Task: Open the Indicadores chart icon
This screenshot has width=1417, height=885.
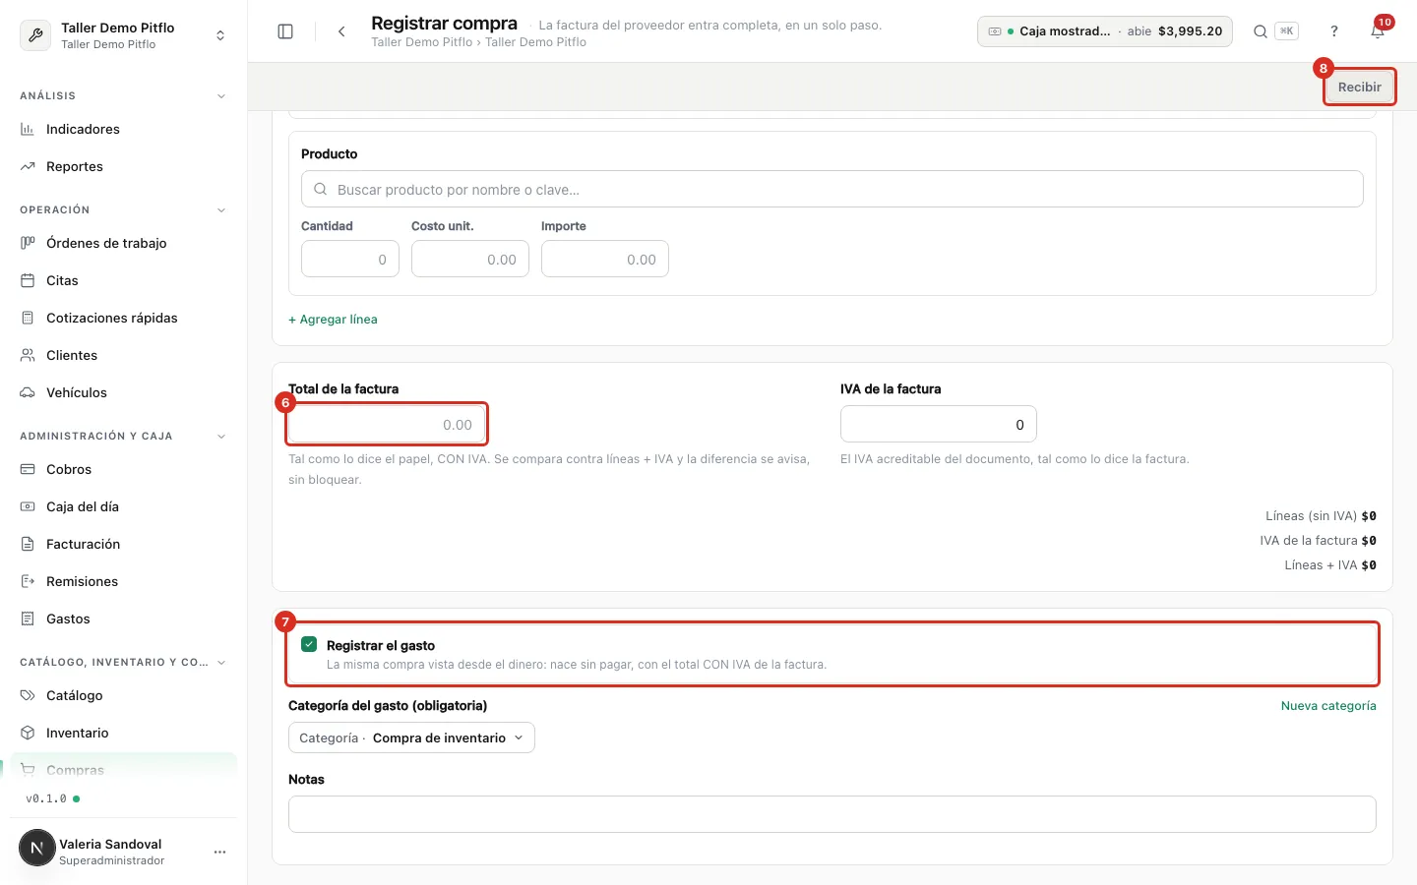Action: pos(28,129)
